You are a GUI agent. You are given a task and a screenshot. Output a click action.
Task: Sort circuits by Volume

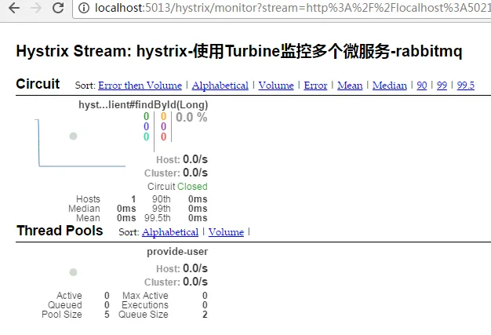click(276, 86)
